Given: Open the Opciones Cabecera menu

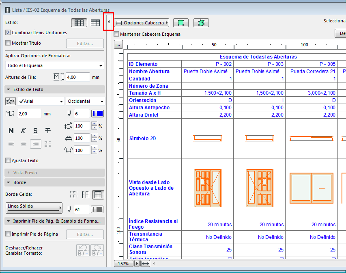Looking at the screenshot, I should (142, 23).
